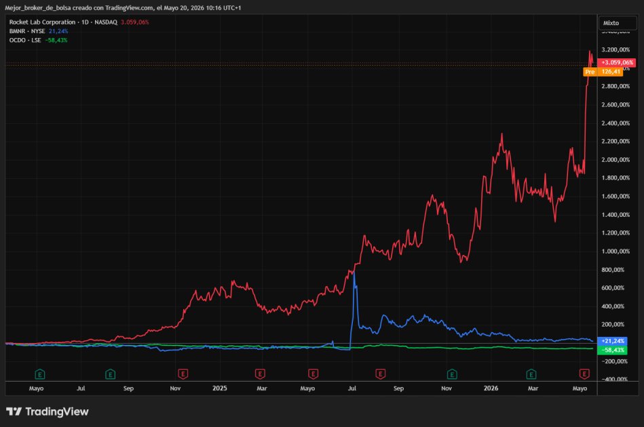Open red earnings marker near Mayo 2025
644x427 pixels.
coord(313,374)
